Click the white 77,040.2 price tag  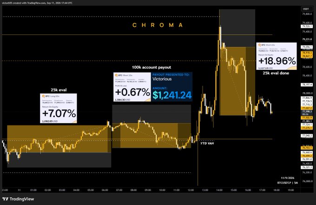pos(307,136)
